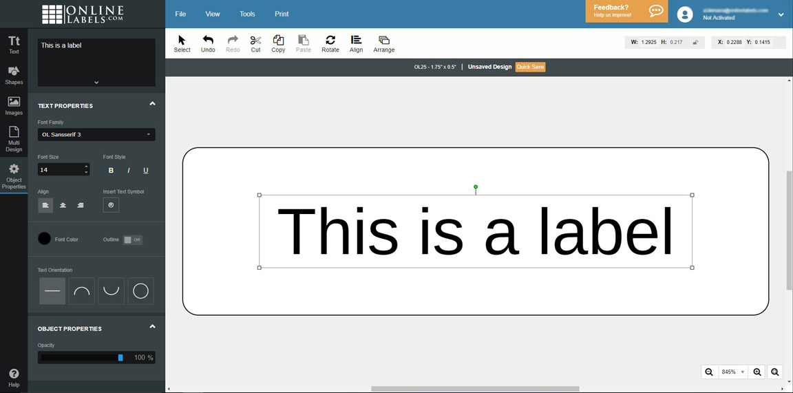Image resolution: width=793 pixels, height=393 pixels.
Task: Open the Font Family dropdown
Action: (96, 134)
